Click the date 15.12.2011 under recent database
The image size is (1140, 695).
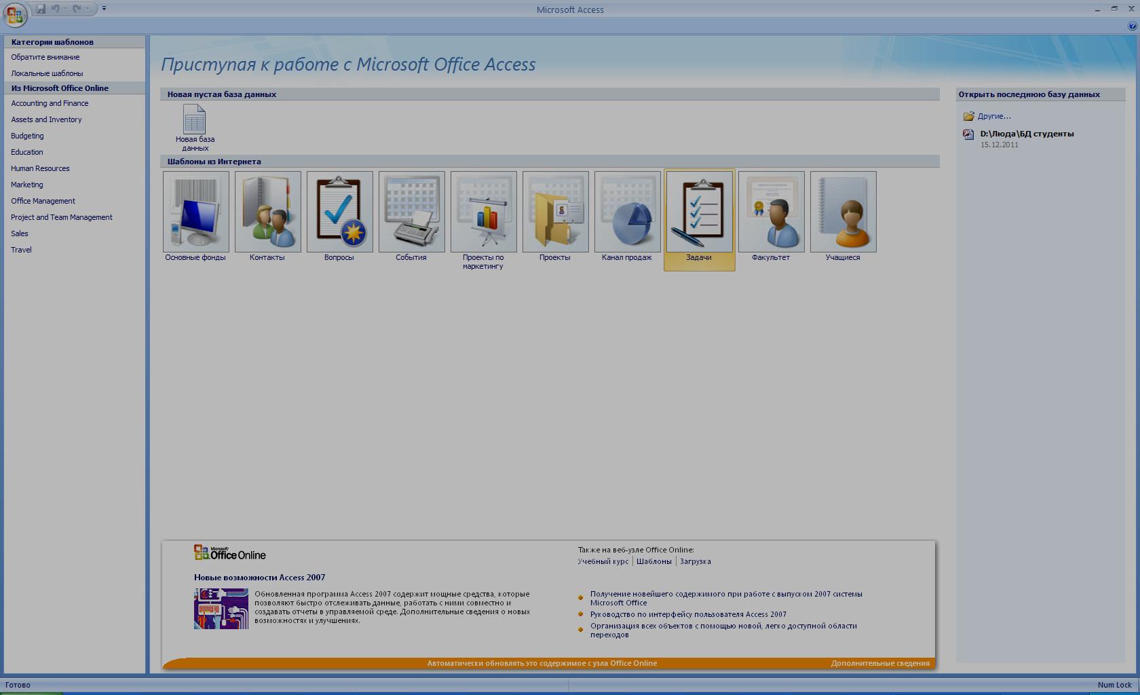click(x=999, y=145)
